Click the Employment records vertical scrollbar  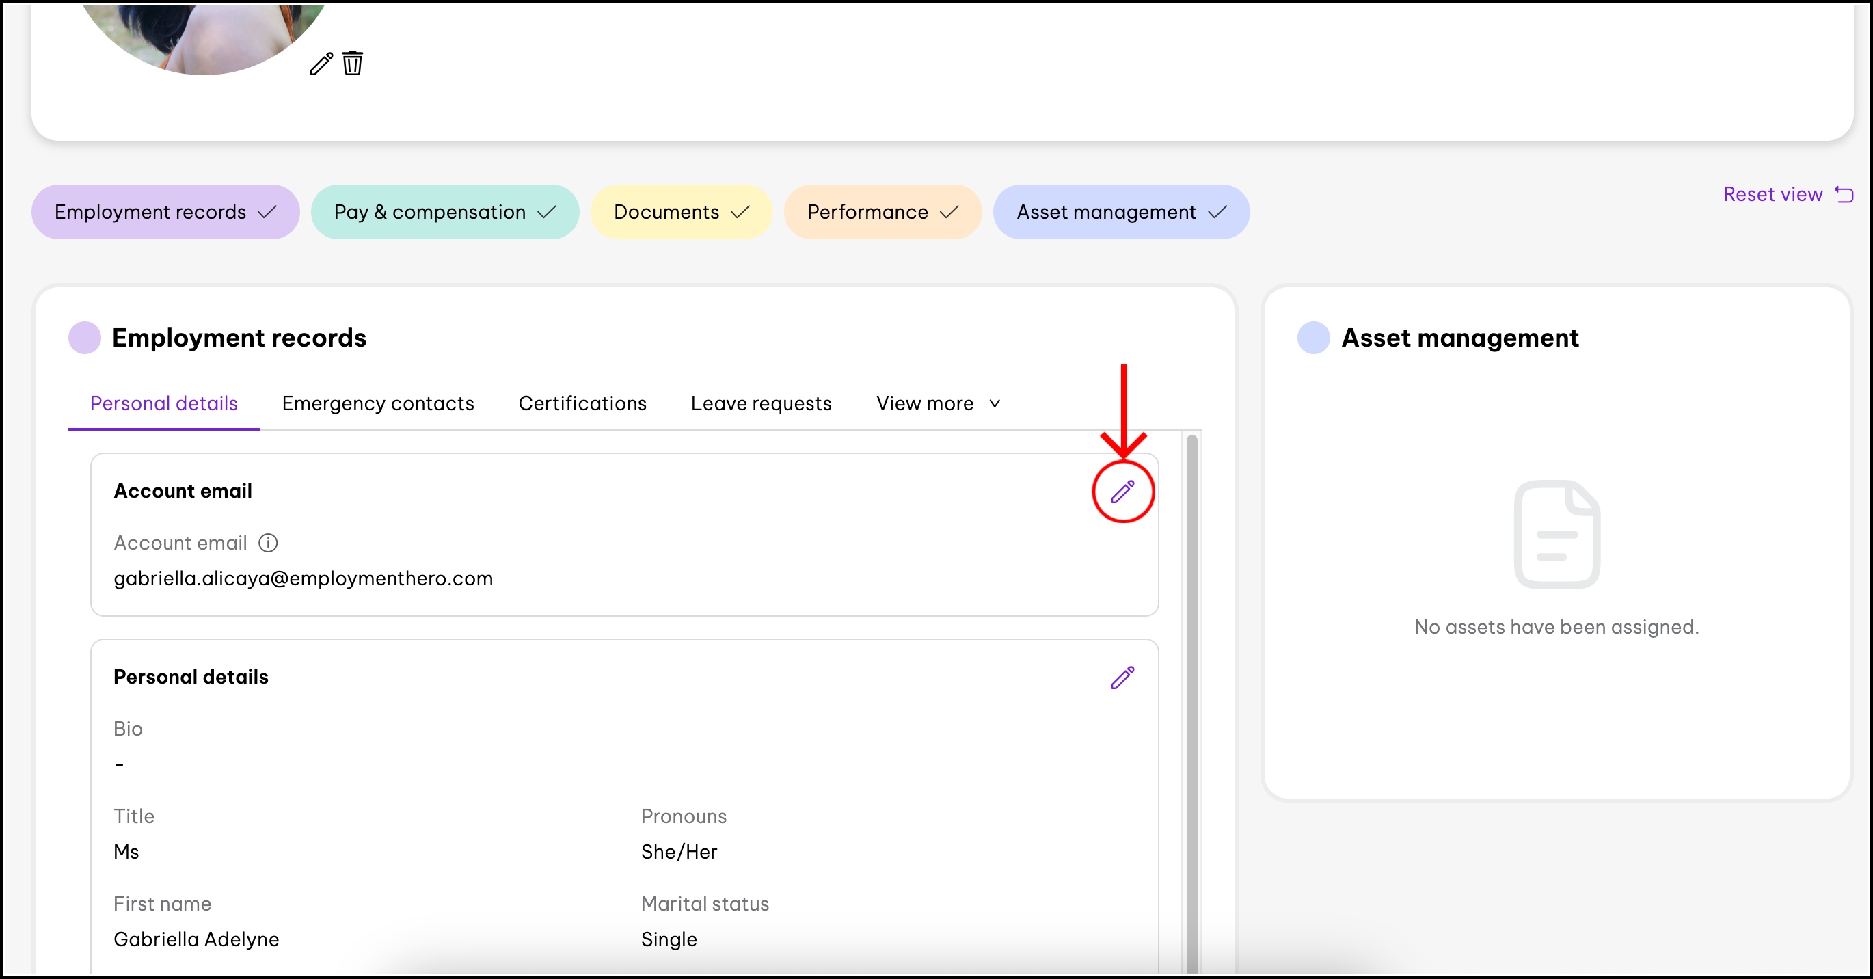(x=1191, y=698)
